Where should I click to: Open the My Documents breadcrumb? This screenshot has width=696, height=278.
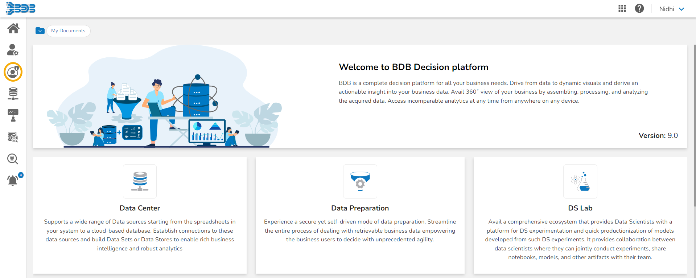click(x=68, y=31)
